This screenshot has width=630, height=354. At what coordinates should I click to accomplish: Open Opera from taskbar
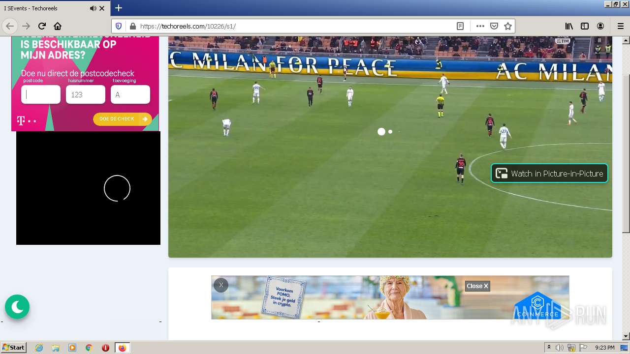[105, 348]
